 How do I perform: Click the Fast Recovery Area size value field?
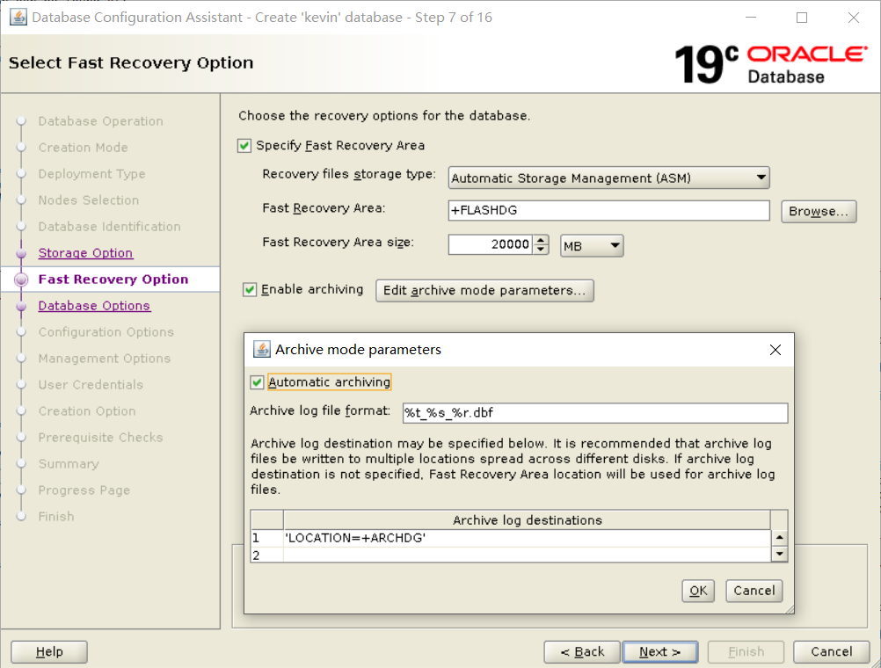click(x=491, y=244)
